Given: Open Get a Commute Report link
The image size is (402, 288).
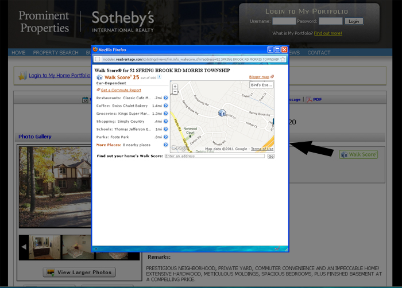Looking at the screenshot, I should [x=121, y=90].
